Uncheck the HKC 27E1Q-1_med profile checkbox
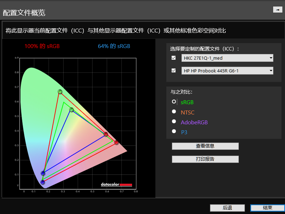Image resolution: width=285 pixels, height=214 pixels. click(x=174, y=58)
